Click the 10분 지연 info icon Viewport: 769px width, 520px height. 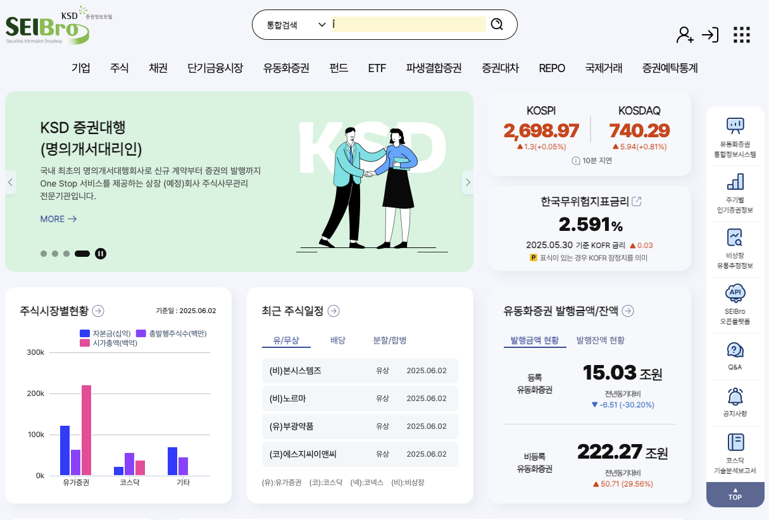576,161
